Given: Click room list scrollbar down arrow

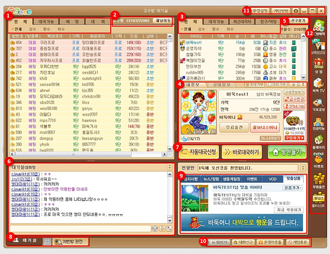Looking at the screenshot, I should pos(170,148).
